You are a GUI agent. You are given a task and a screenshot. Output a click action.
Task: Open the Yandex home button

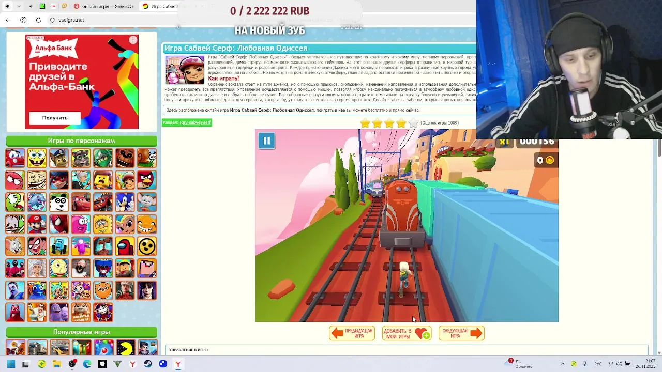pyautogui.click(x=23, y=20)
